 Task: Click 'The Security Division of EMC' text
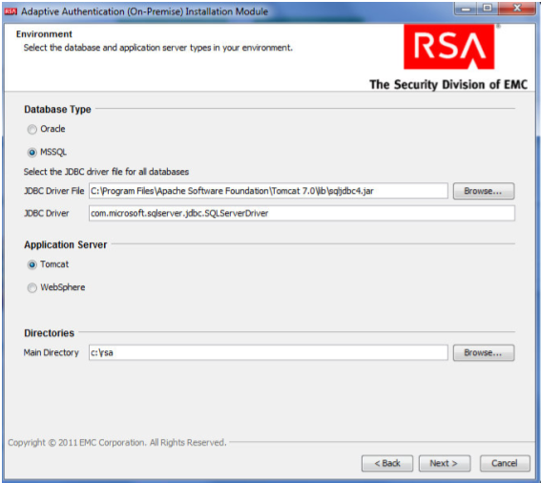(x=448, y=85)
